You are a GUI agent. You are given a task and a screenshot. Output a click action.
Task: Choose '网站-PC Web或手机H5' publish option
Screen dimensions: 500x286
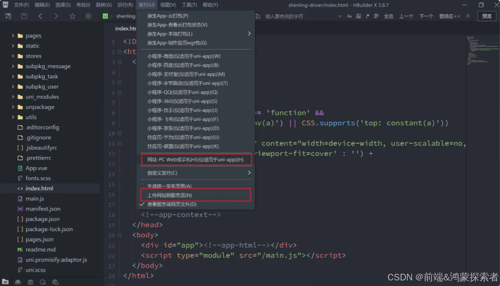[196, 160]
